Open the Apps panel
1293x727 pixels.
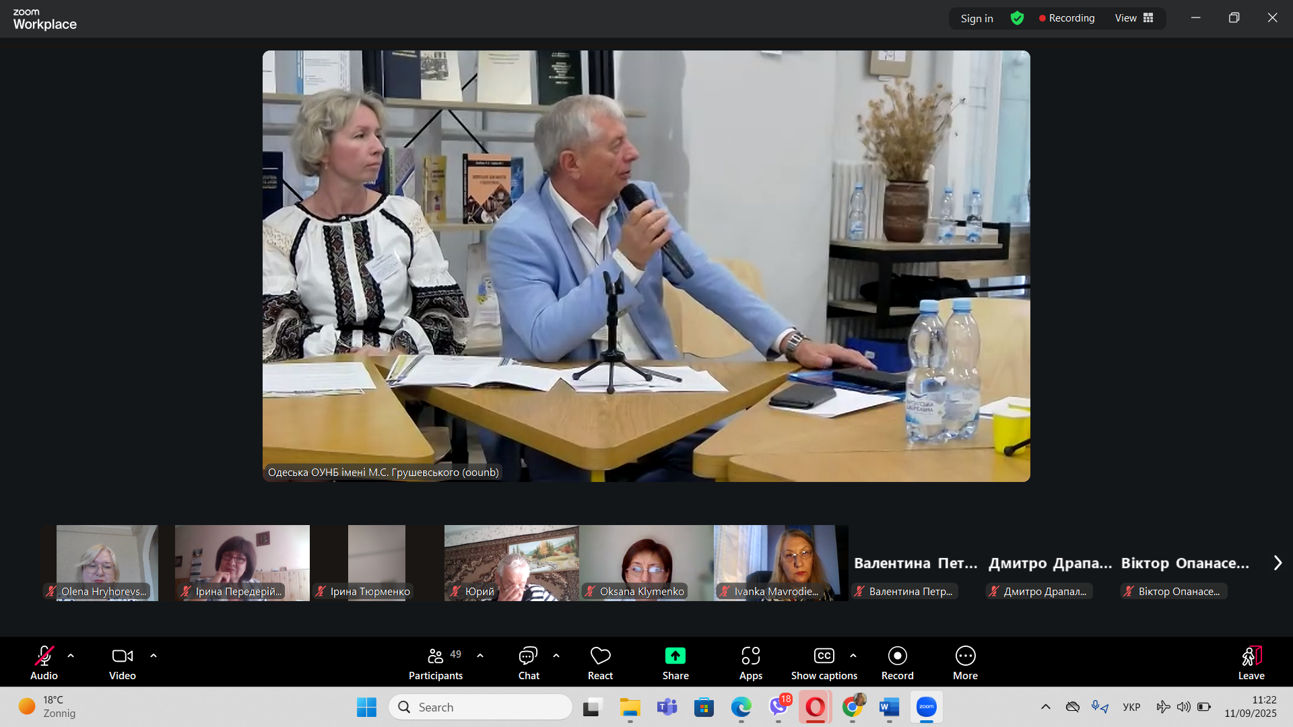[750, 656]
